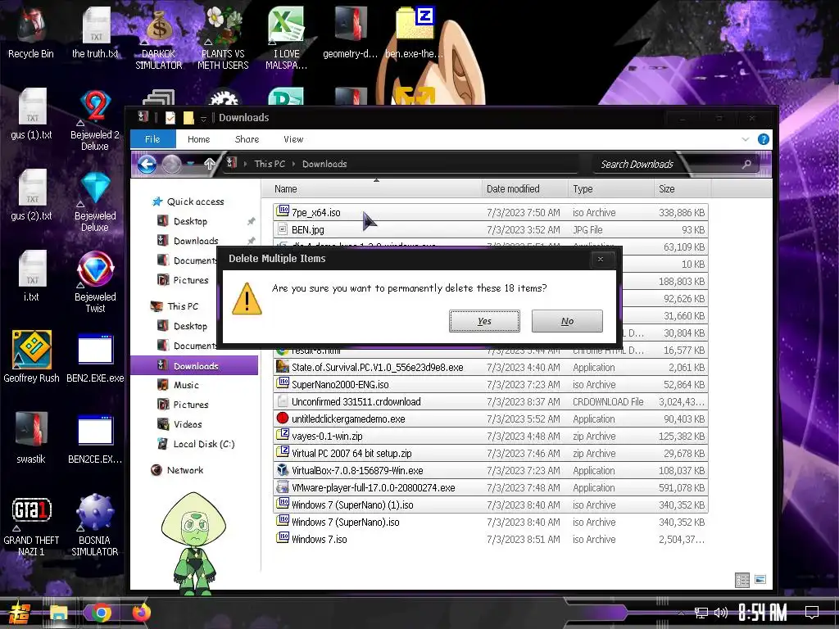
Task: Select State.of.Survival.PC exe file
Action: click(490, 368)
